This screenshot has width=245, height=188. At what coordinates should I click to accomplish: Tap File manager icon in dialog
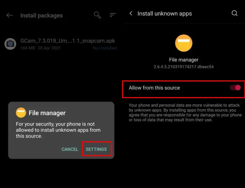[x=21, y=113]
